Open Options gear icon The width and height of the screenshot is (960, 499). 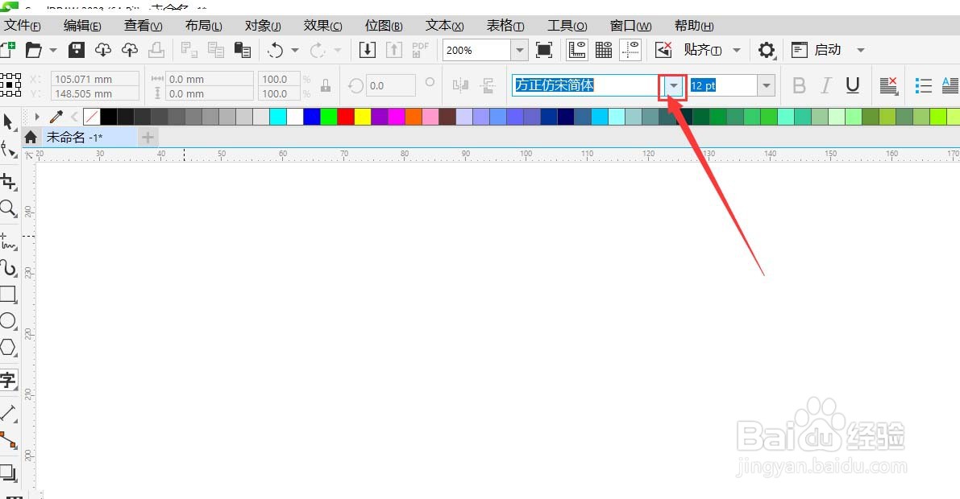767,50
